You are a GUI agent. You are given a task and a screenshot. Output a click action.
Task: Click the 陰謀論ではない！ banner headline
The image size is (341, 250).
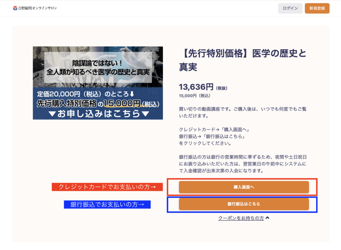coord(98,63)
